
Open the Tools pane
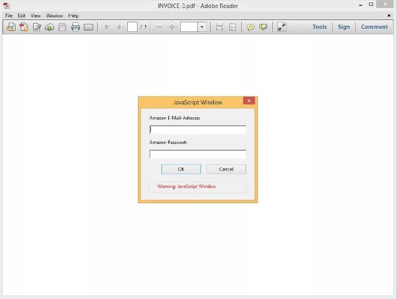pos(319,27)
